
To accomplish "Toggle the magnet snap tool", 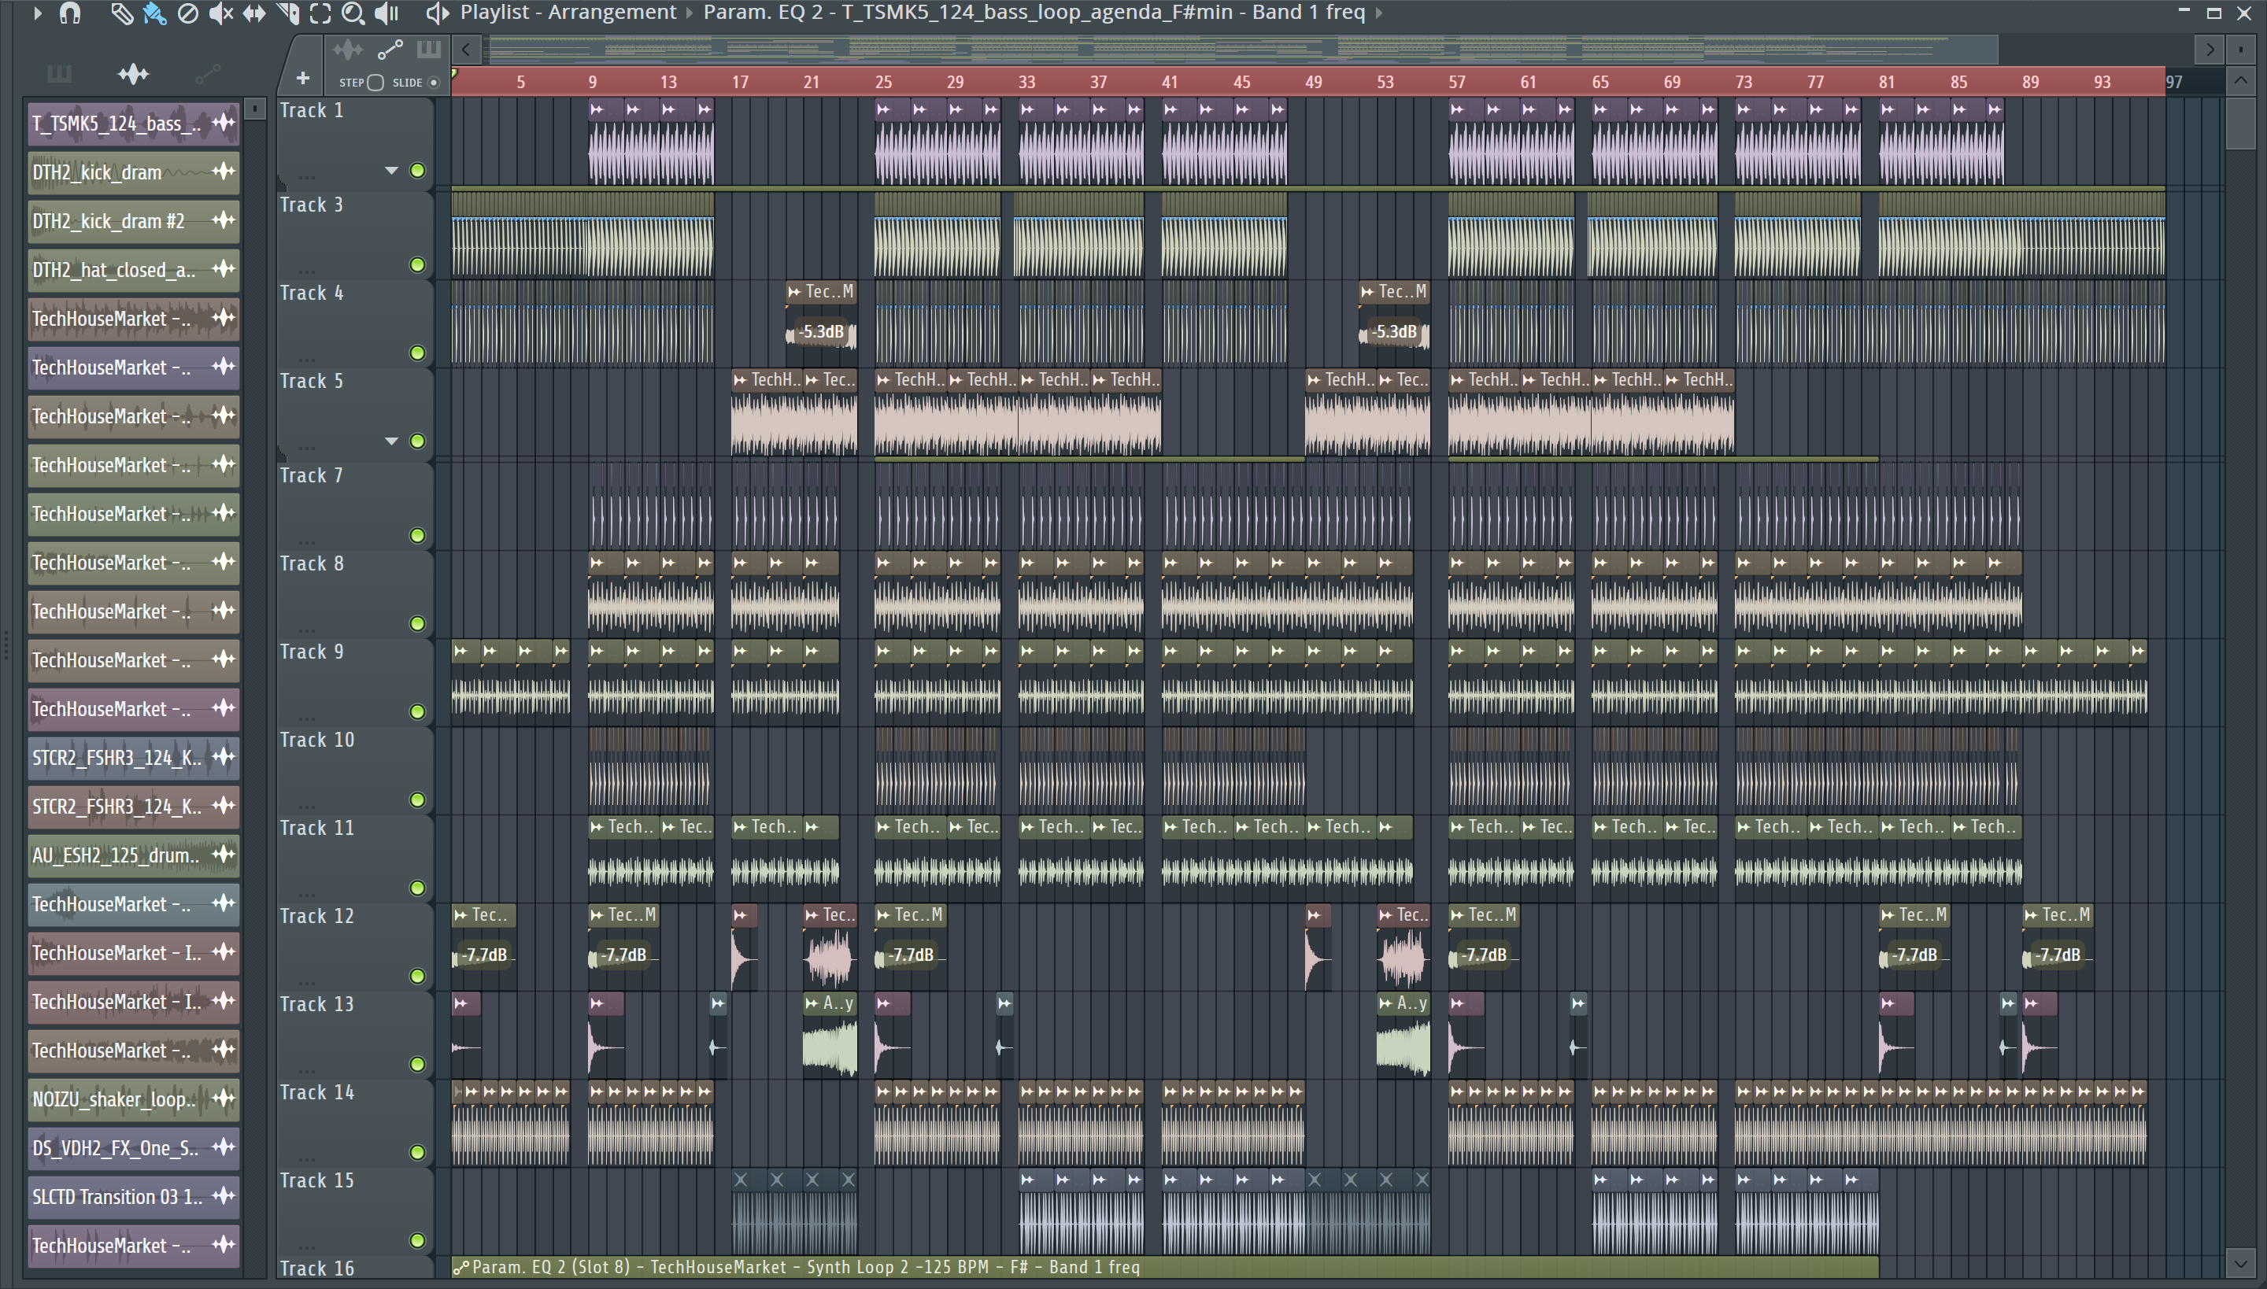I will (70, 13).
